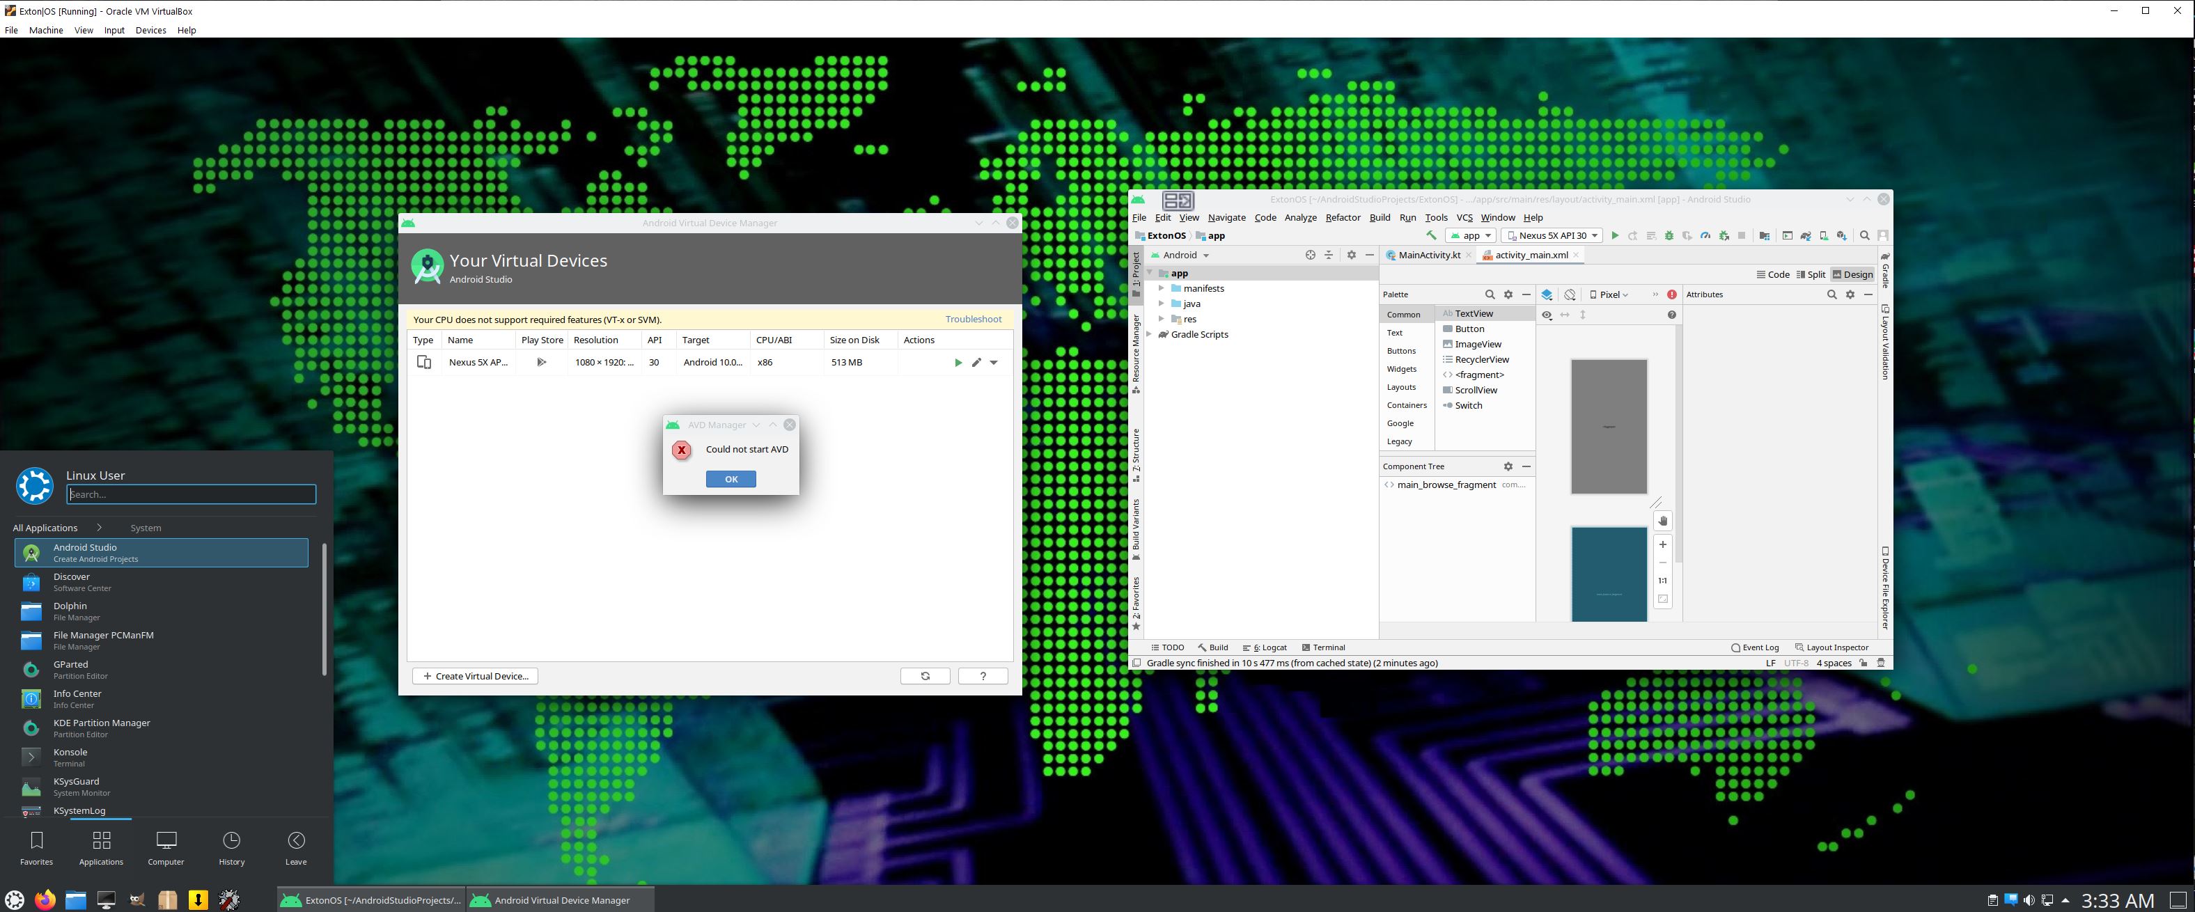Expand the Gradle Scripts tree item
This screenshot has height=912, width=2195.
coord(1149,334)
